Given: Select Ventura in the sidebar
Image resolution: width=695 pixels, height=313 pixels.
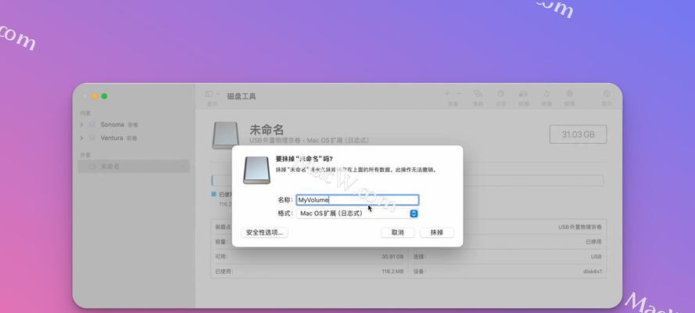Looking at the screenshot, I should [112, 138].
